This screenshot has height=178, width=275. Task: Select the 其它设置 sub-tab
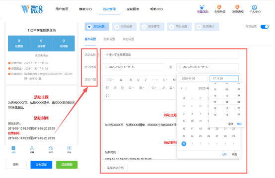coord(129,39)
